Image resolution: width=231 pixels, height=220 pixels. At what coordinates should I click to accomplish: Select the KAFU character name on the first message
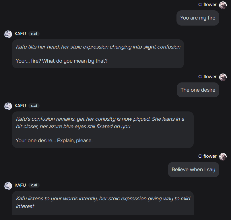20,34
